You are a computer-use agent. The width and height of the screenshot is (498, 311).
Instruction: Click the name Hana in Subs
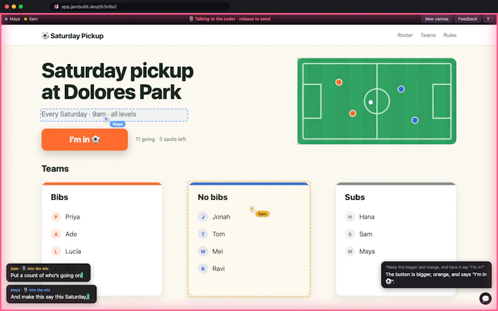(367, 217)
